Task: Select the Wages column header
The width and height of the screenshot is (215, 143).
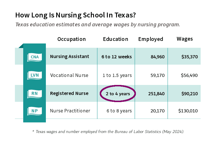Action: [x=185, y=39]
